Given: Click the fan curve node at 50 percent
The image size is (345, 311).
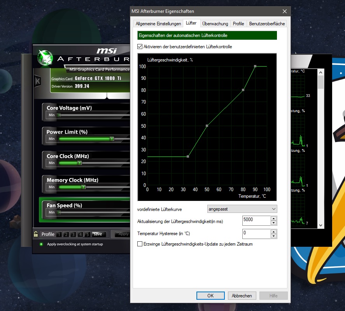Looking at the screenshot, I should (x=207, y=126).
